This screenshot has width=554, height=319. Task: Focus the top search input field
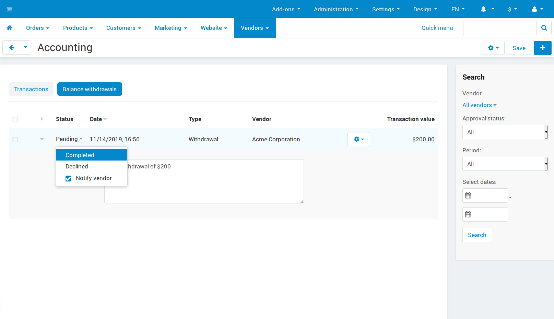[500, 28]
